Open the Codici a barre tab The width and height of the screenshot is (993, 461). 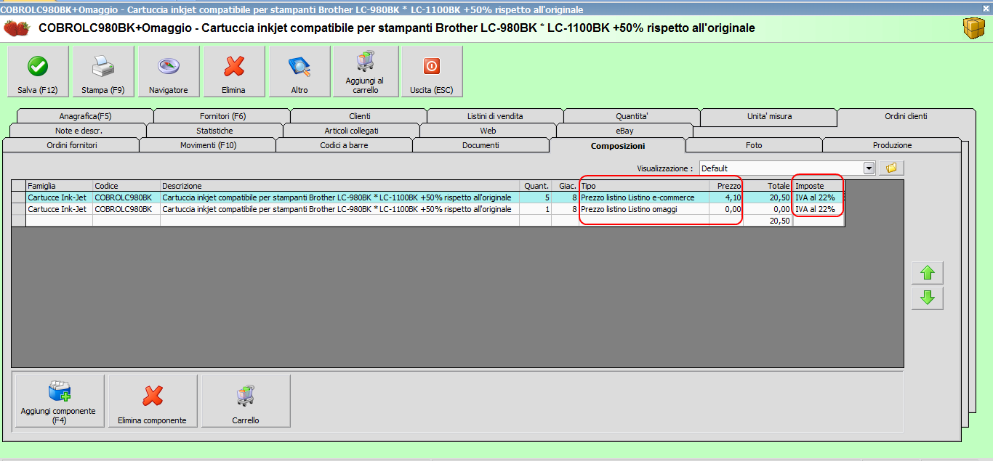pyautogui.click(x=344, y=145)
